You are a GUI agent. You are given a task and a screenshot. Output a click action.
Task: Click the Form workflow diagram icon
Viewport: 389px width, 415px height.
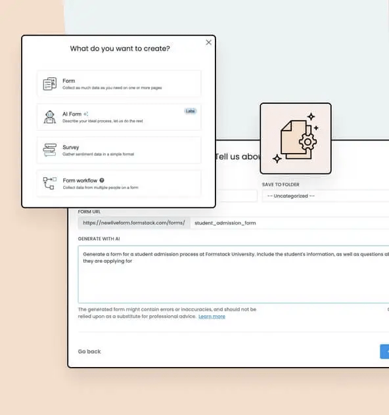click(x=50, y=183)
